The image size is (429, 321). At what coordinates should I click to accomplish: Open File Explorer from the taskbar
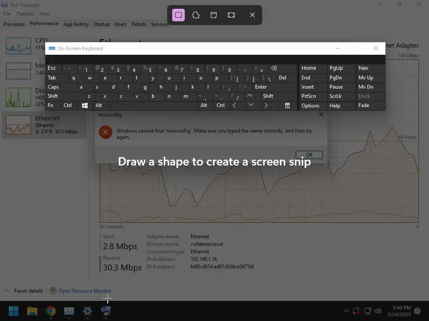click(32, 311)
